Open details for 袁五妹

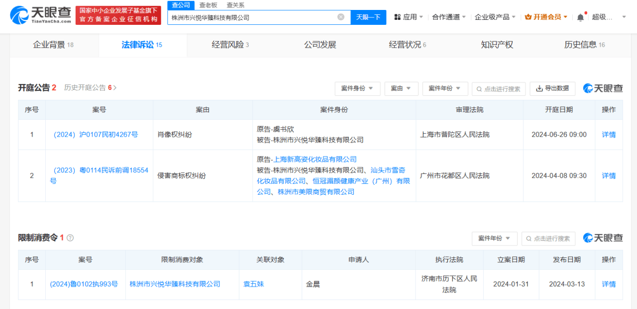253,284
